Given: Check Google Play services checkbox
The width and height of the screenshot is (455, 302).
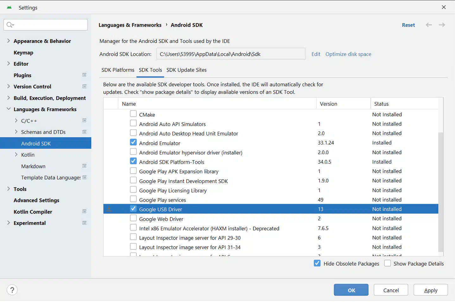Looking at the screenshot, I should click(x=133, y=199).
